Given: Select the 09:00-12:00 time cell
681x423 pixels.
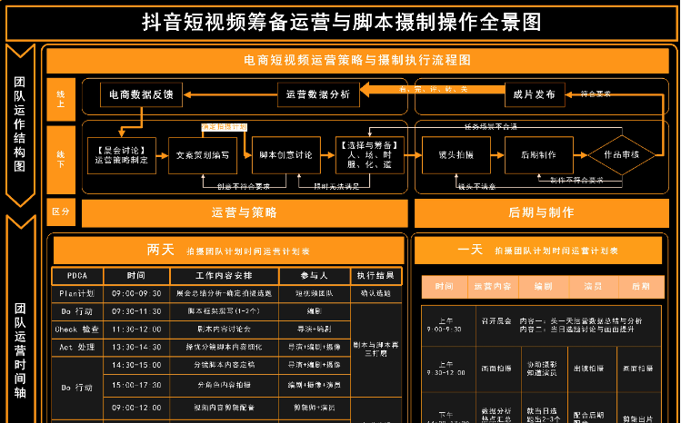Looking at the screenshot, I should click(136, 408).
